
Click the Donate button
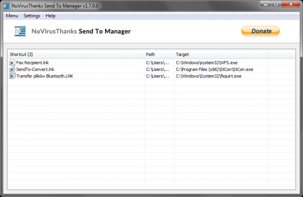pyautogui.click(x=260, y=31)
